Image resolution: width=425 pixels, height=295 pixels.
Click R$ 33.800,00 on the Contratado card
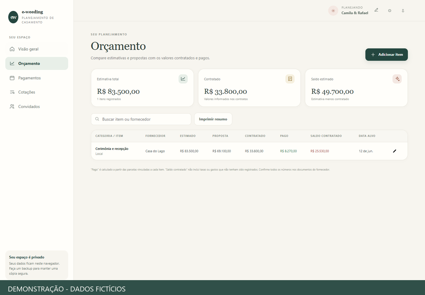(226, 92)
